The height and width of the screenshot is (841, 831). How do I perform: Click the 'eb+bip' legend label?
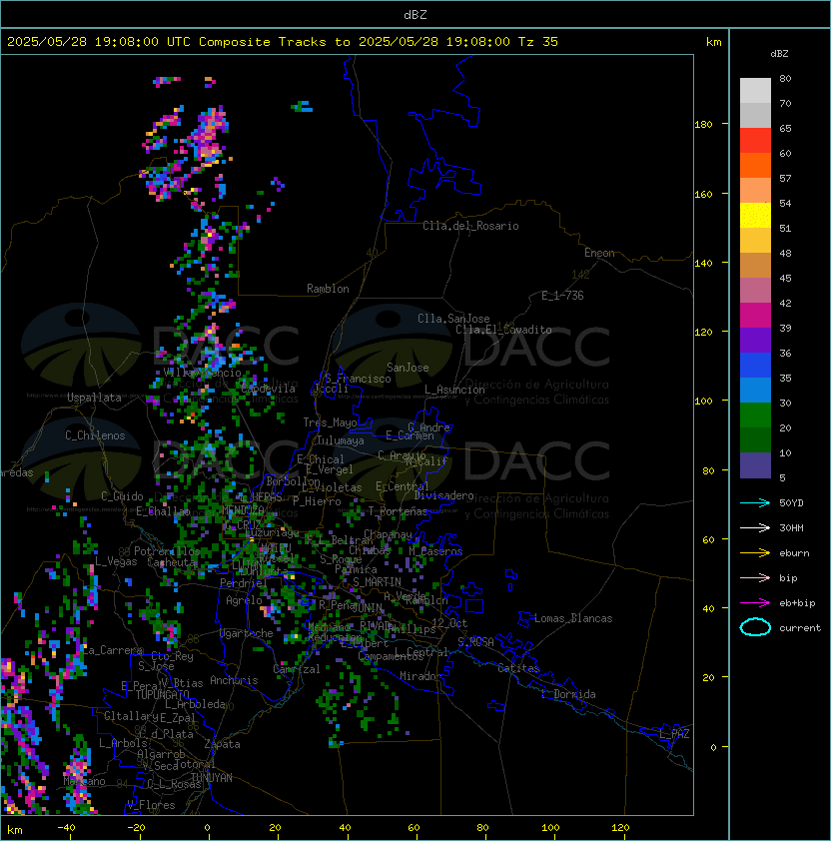pos(797,603)
